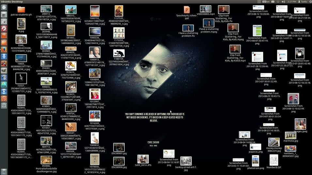Screen dimensions: 312x175
Task: Select the 4.jpg file
Action: tap(21, 25)
